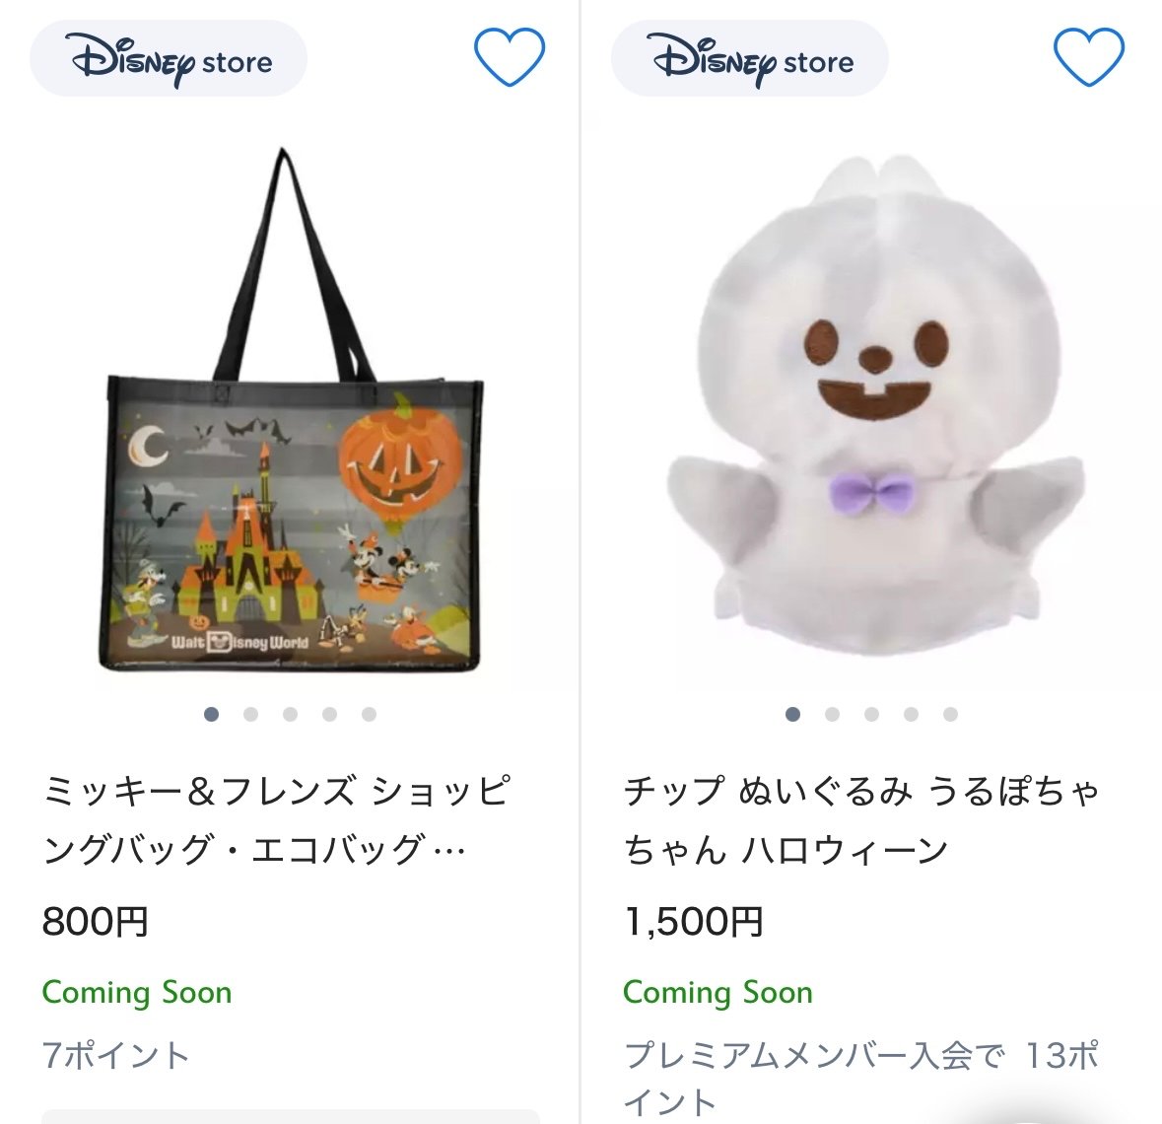Show second image of the Chip plush
The height and width of the screenshot is (1124, 1162).
[x=832, y=714]
